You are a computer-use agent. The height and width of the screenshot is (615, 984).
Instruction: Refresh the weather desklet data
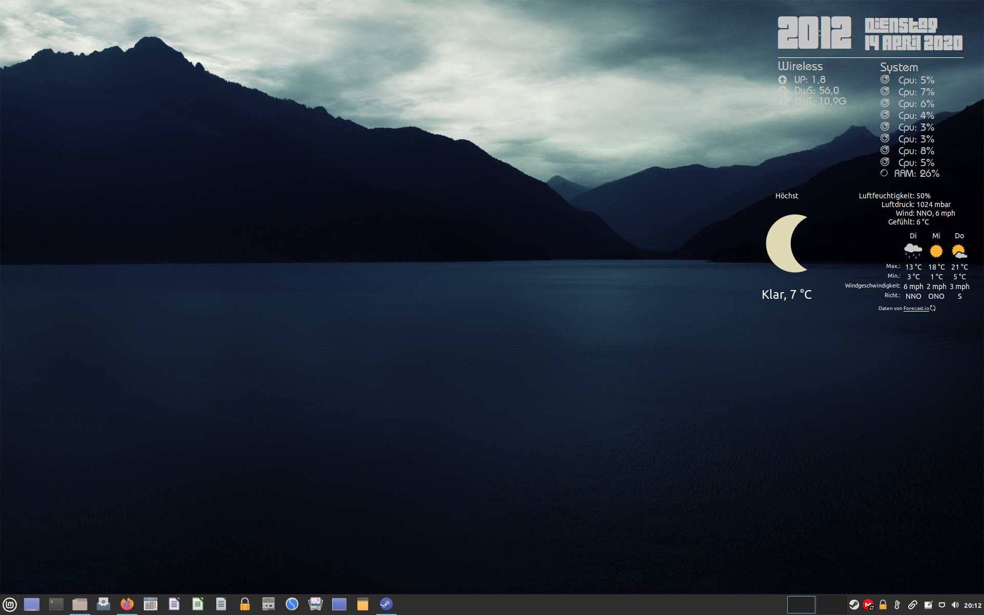(x=933, y=309)
